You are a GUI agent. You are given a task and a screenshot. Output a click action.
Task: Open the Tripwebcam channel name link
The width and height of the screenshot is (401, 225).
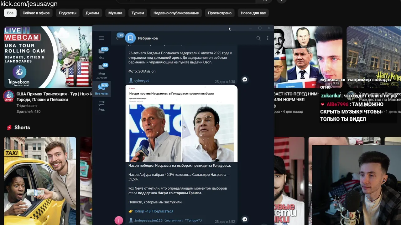[x=27, y=106]
